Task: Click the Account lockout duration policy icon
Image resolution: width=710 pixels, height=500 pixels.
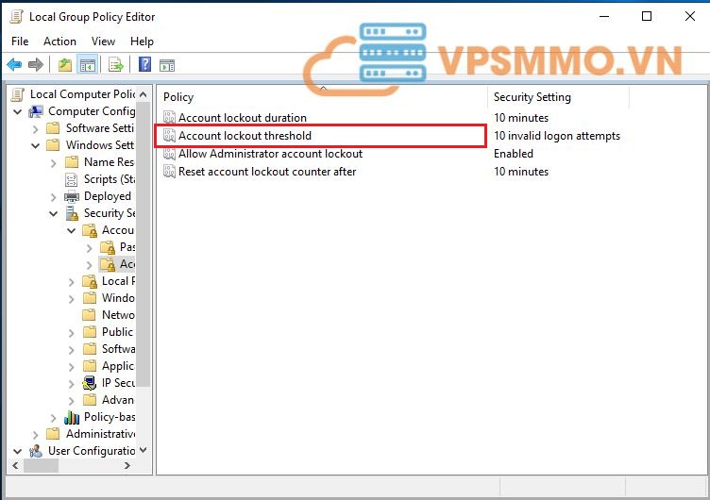Action: (x=169, y=118)
